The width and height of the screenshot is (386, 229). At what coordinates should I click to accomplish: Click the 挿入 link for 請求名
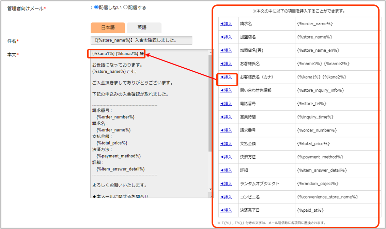click(x=226, y=24)
